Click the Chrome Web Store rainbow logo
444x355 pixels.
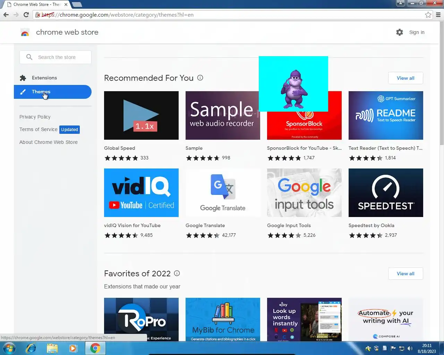(x=25, y=32)
